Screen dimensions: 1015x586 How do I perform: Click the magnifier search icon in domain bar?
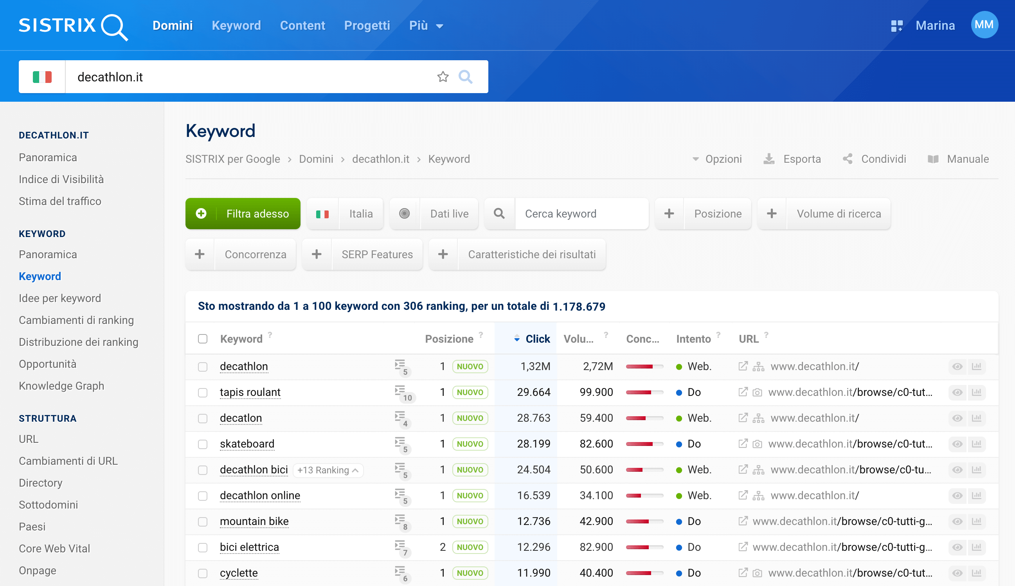pos(466,76)
